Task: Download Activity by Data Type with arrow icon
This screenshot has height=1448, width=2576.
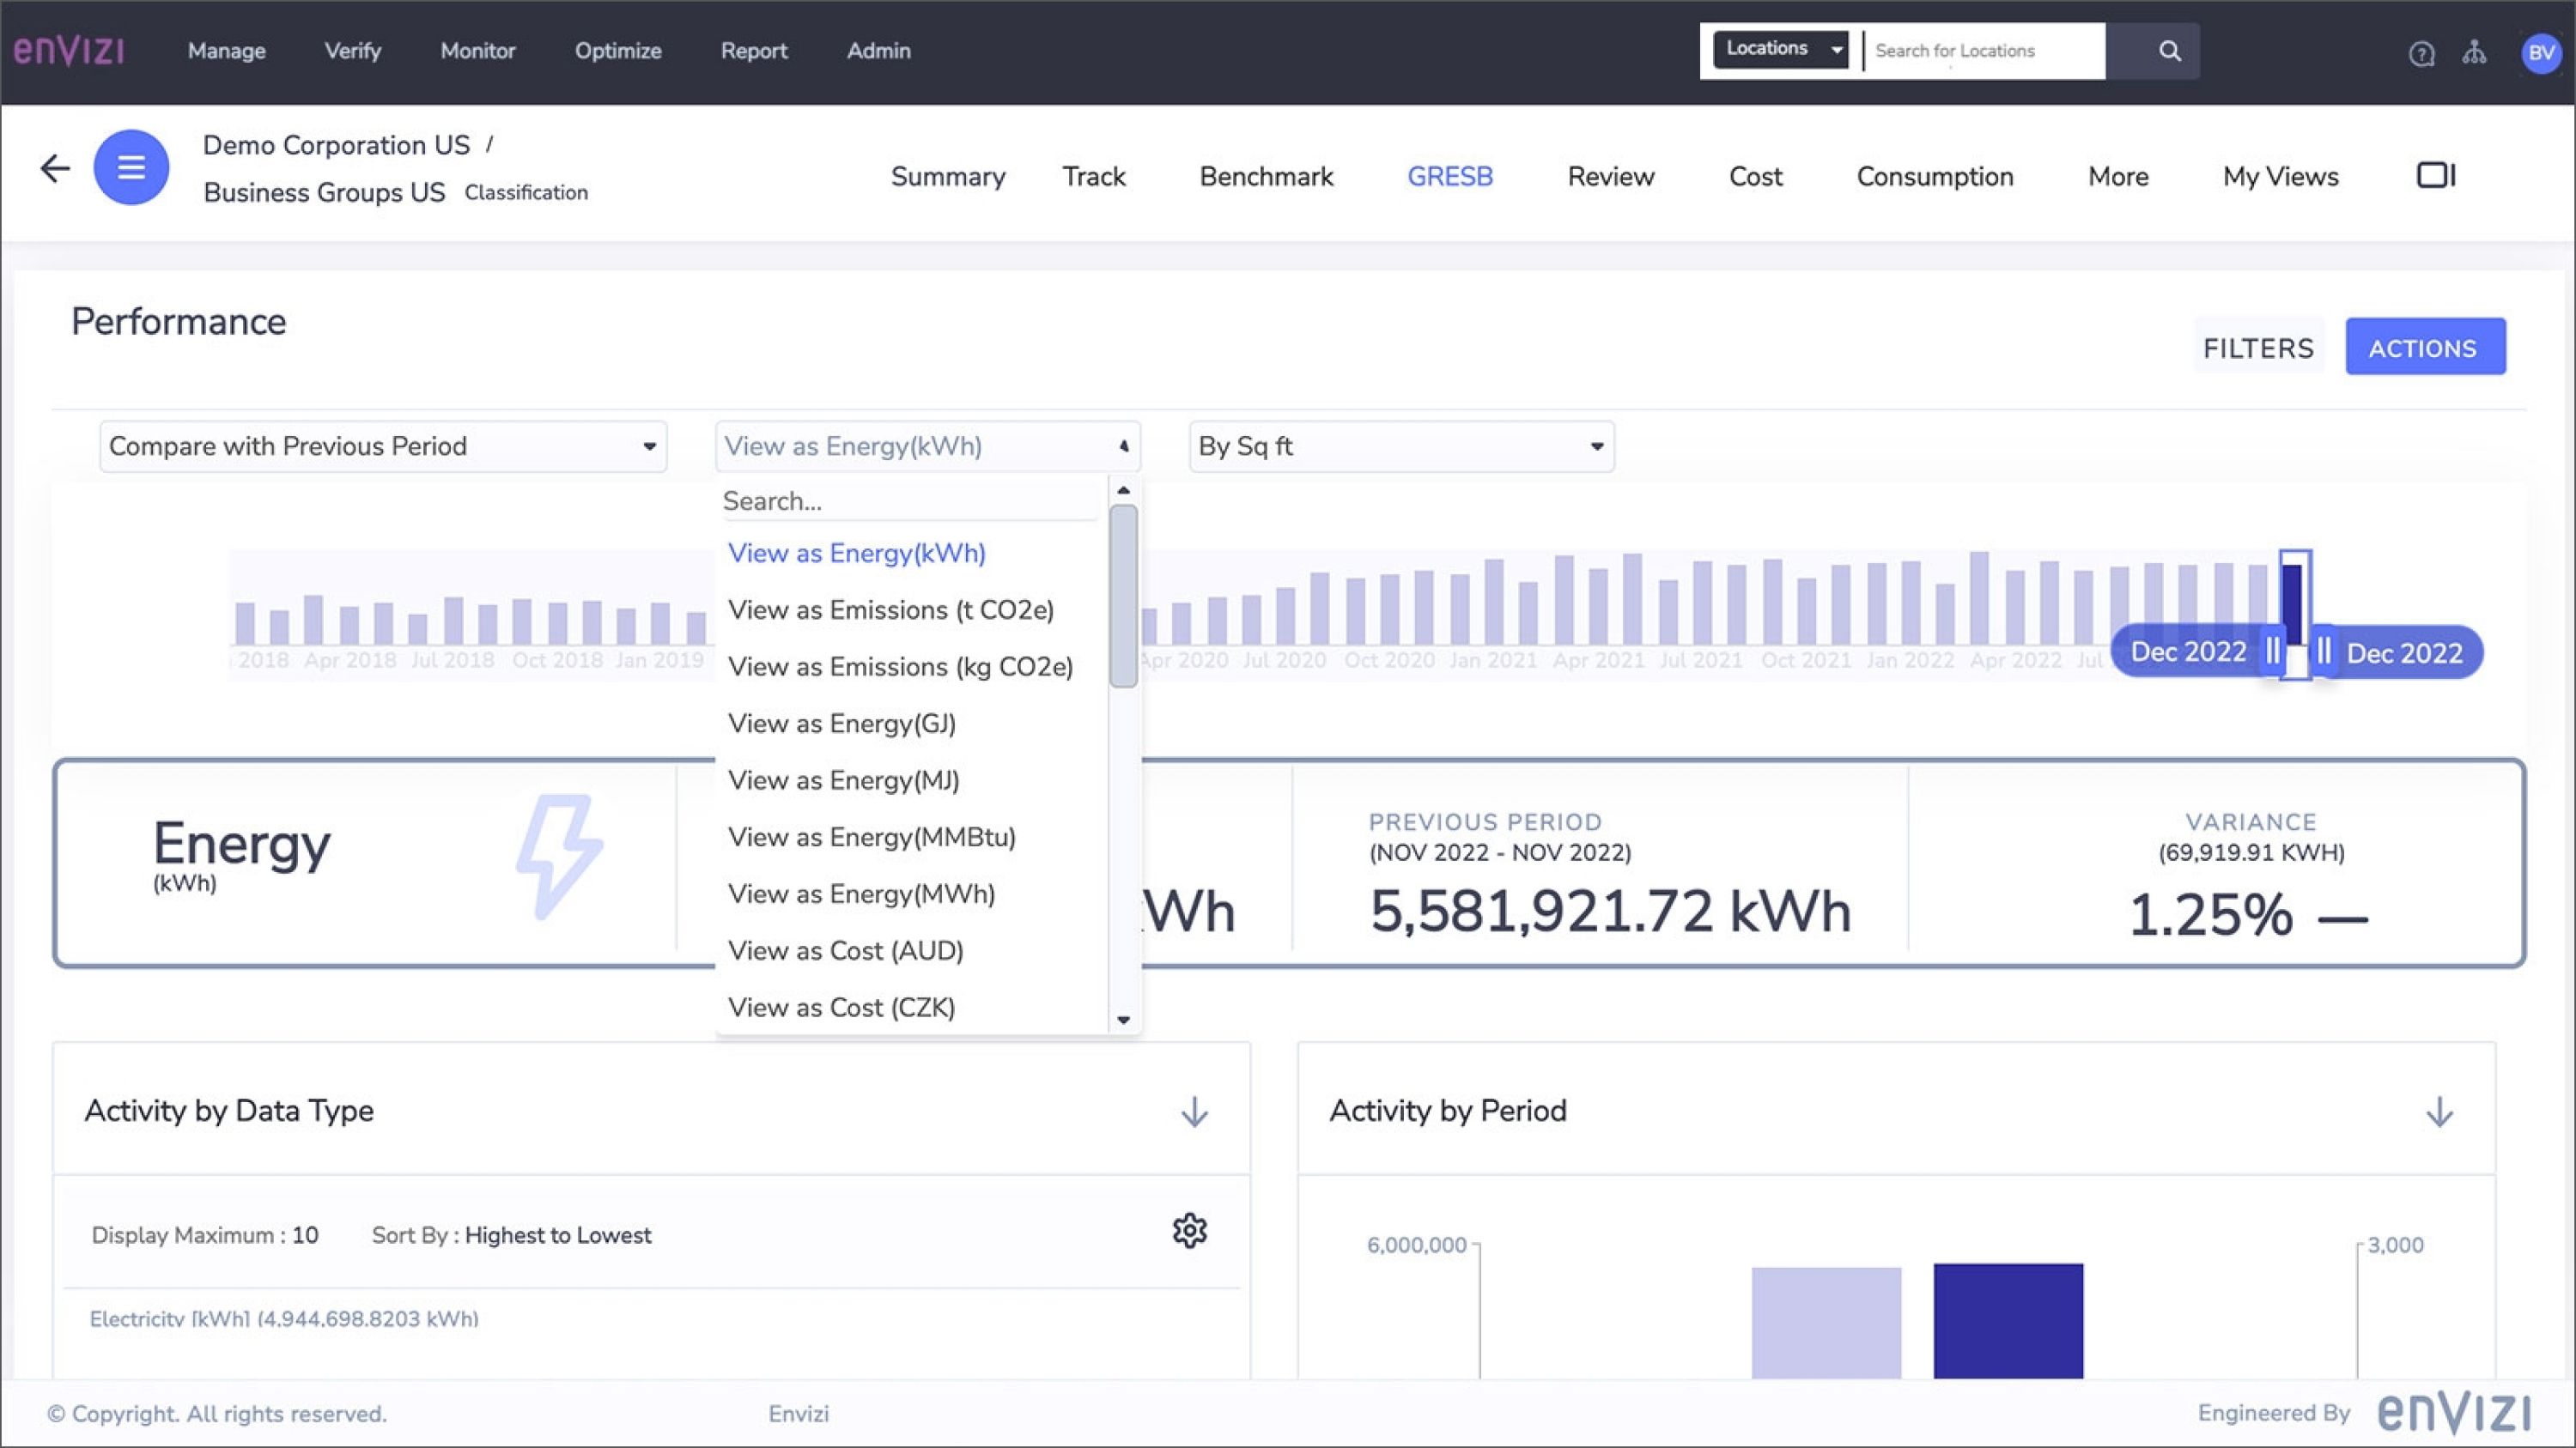Action: click(1194, 1112)
